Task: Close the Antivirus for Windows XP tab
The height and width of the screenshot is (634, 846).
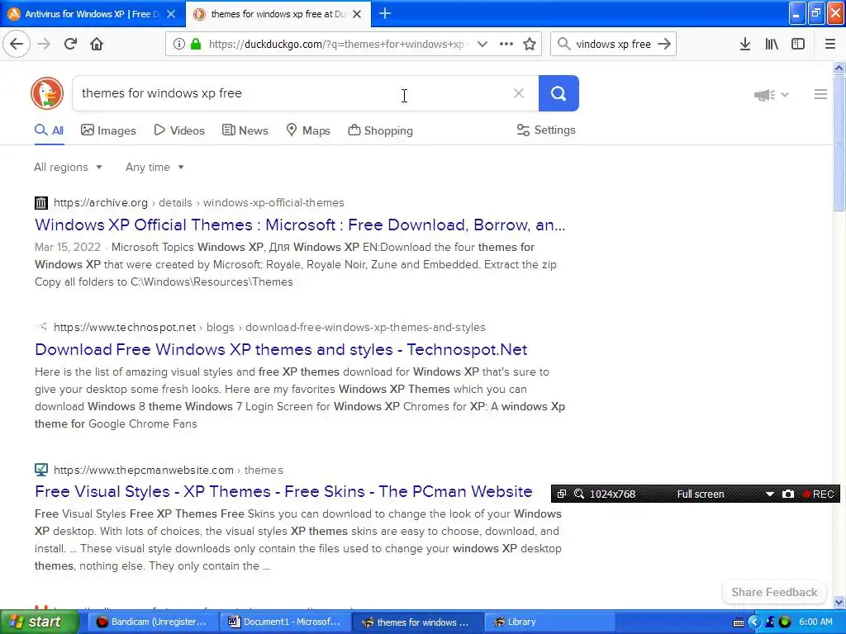Action: pos(171,14)
